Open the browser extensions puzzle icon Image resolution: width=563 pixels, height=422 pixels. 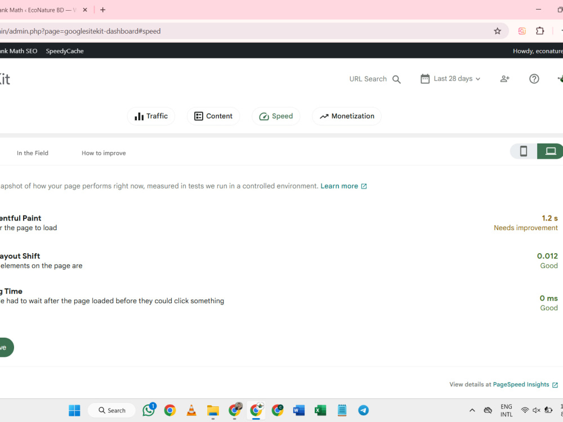pyautogui.click(x=540, y=31)
